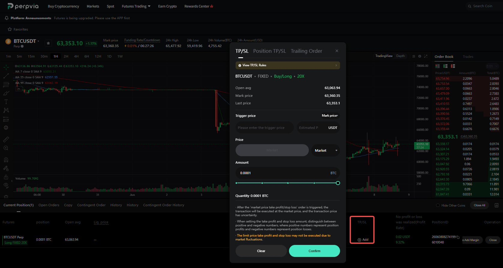Switch chart to Depth mode
503x268 pixels.
[400, 56]
